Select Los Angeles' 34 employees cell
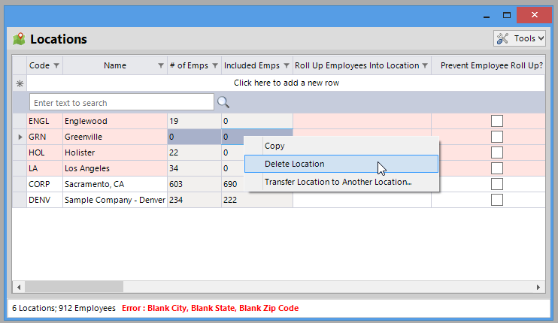This screenshot has width=558, height=323. coord(194,168)
